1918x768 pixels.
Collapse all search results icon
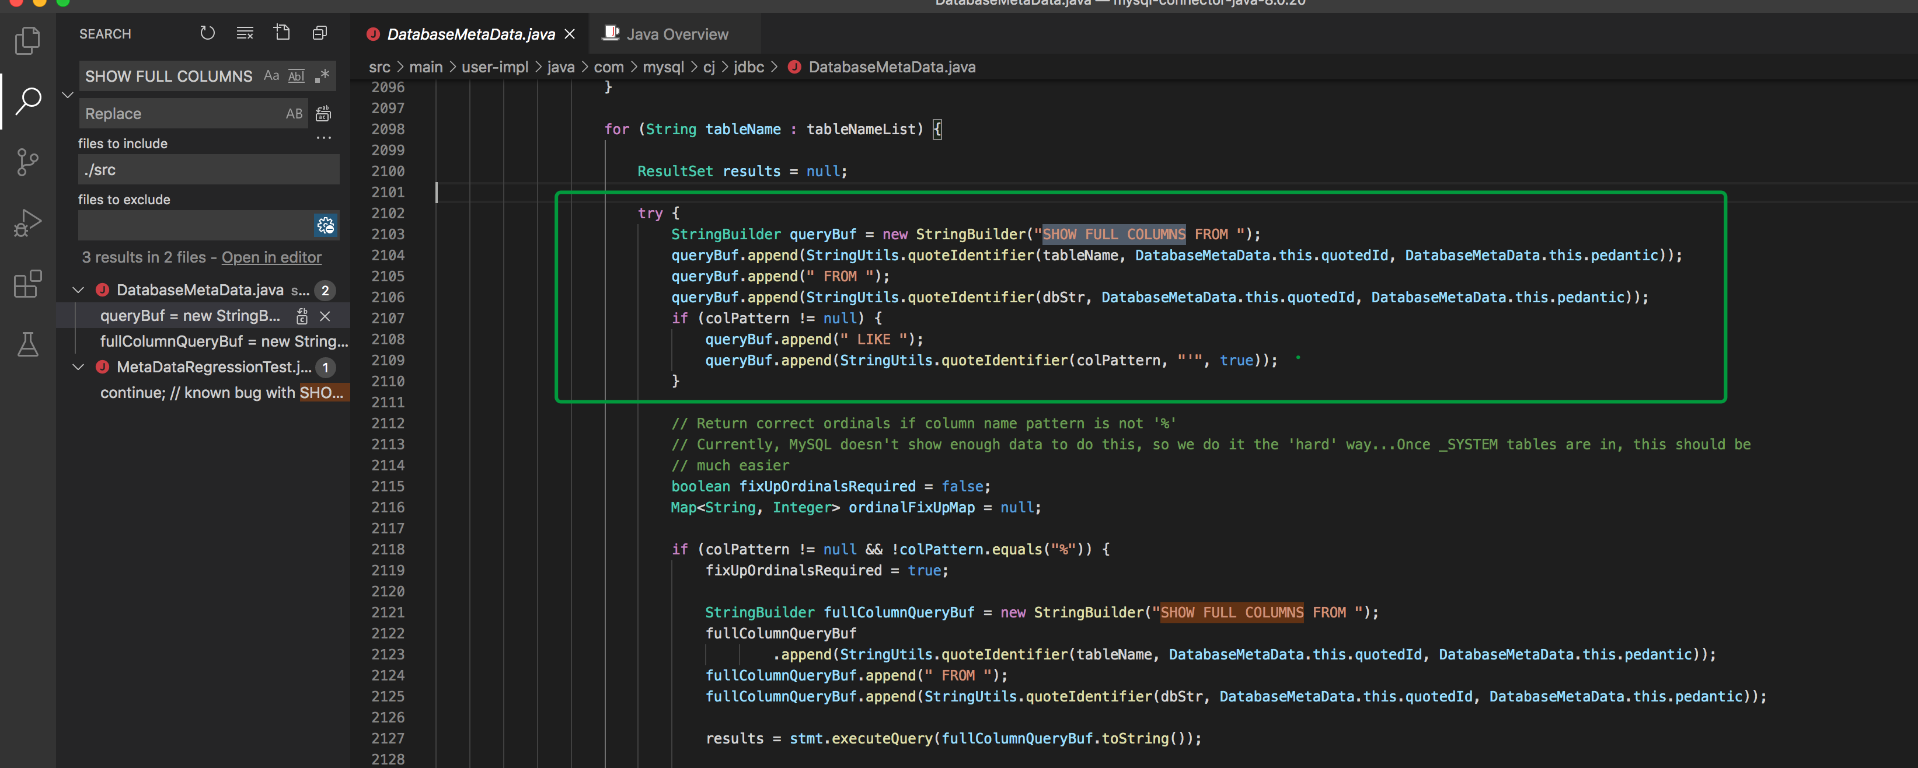click(x=320, y=33)
